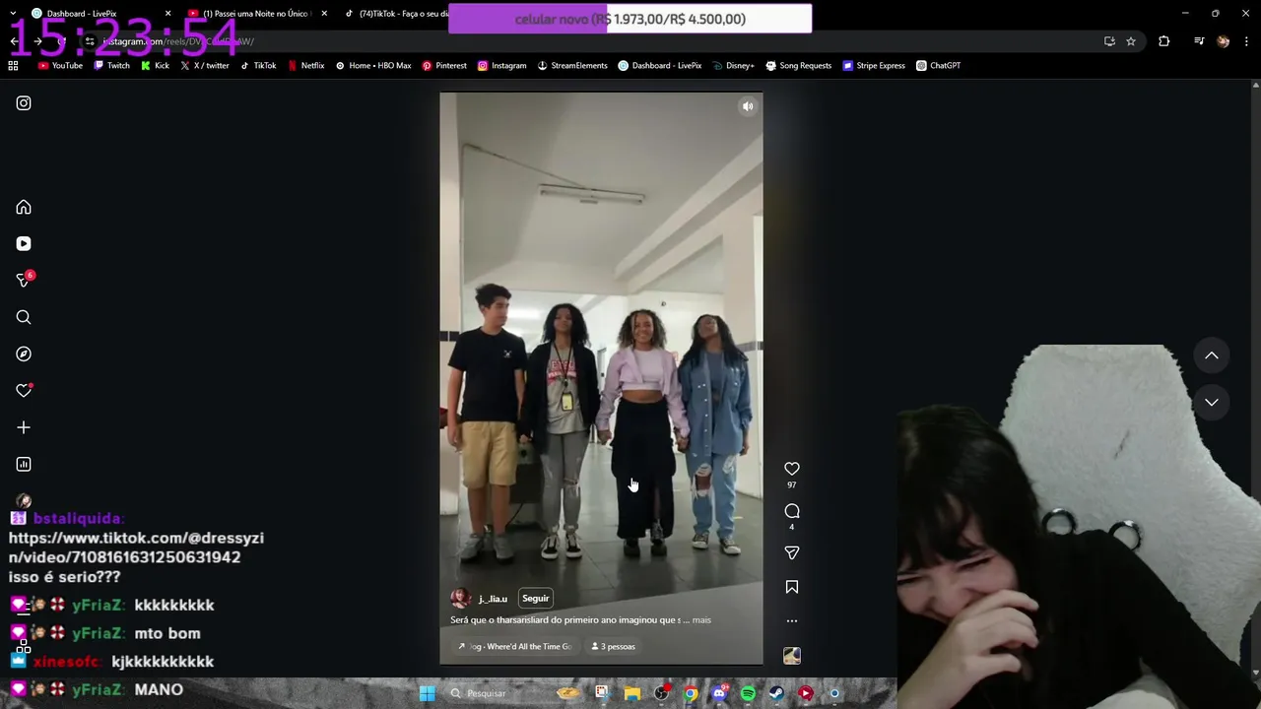Click the Create plus icon in the sidebar
Viewport: 1261px width, 709px height.
[x=24, y=427]
